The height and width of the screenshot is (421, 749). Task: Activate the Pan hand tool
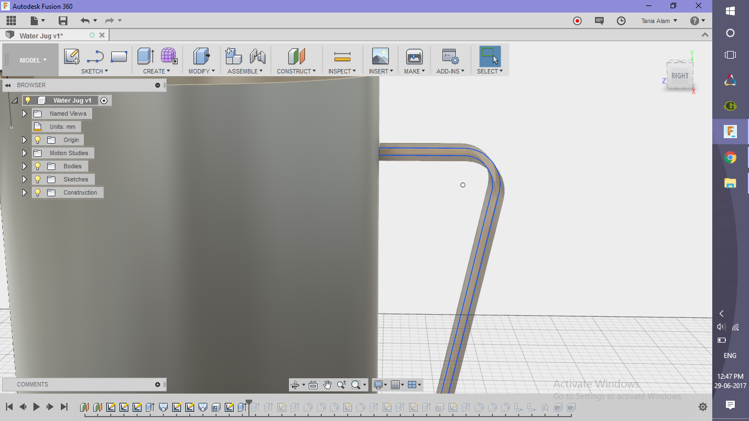pos(327,385)
